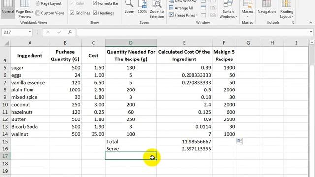Click the Select All corner triangle
The height and width of the screenshot is (177, 315).
point(6,43)
